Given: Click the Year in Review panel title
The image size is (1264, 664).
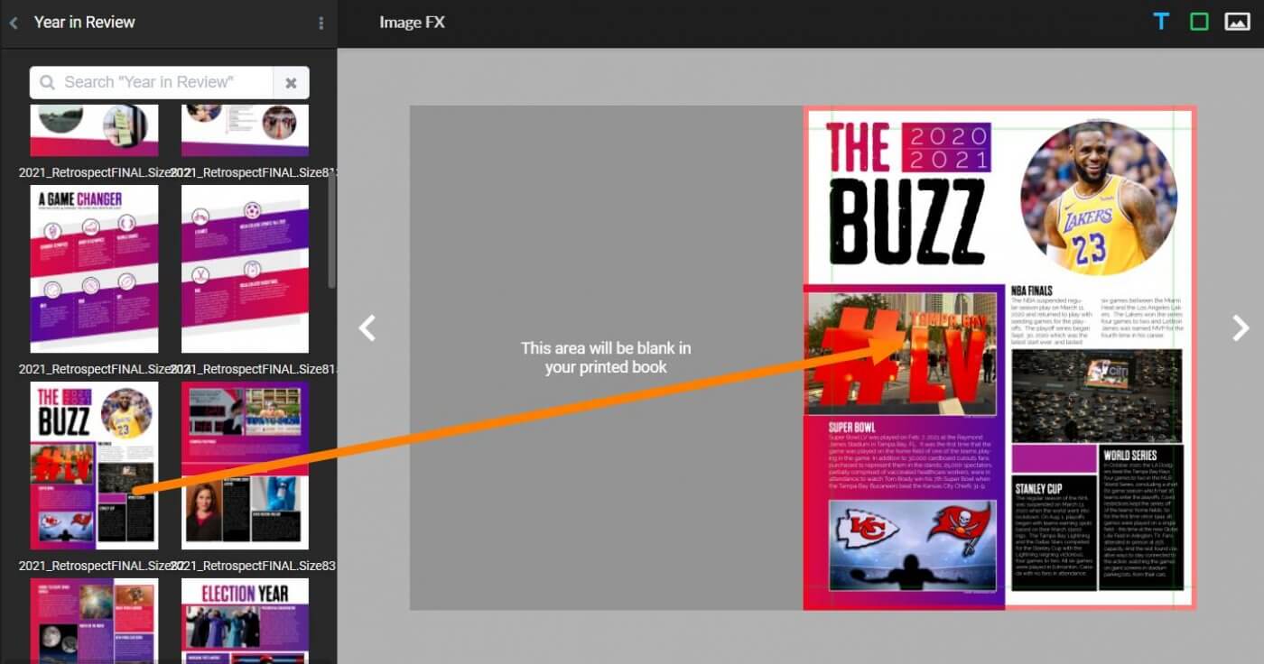Looking at the screenshot, I should pos(85,23).
